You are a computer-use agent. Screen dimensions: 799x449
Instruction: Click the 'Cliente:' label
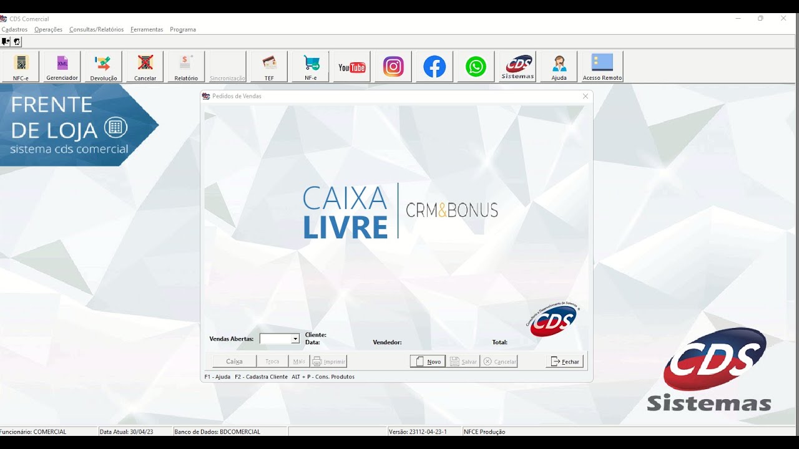pos(316,335)
